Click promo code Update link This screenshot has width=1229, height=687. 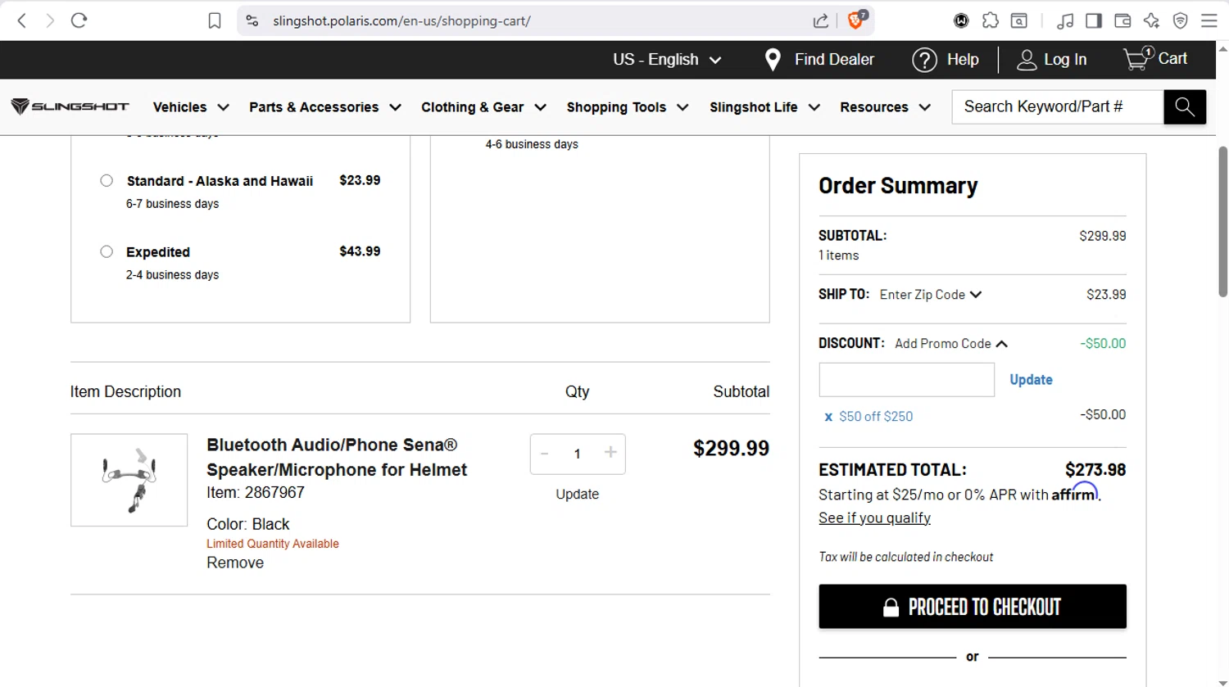pos(1031,380)
